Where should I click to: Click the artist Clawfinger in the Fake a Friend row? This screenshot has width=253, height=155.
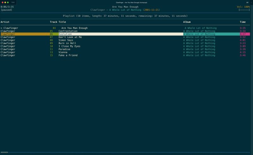click(x=8, y=55)
